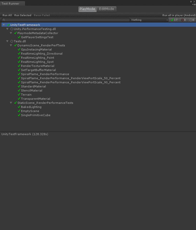Collapse the UnityTestFramework root node

click(x=4, y=25)
